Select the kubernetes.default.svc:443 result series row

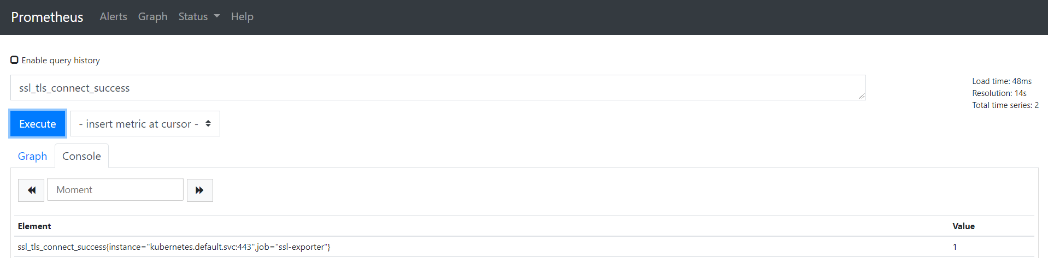[524, 247]
